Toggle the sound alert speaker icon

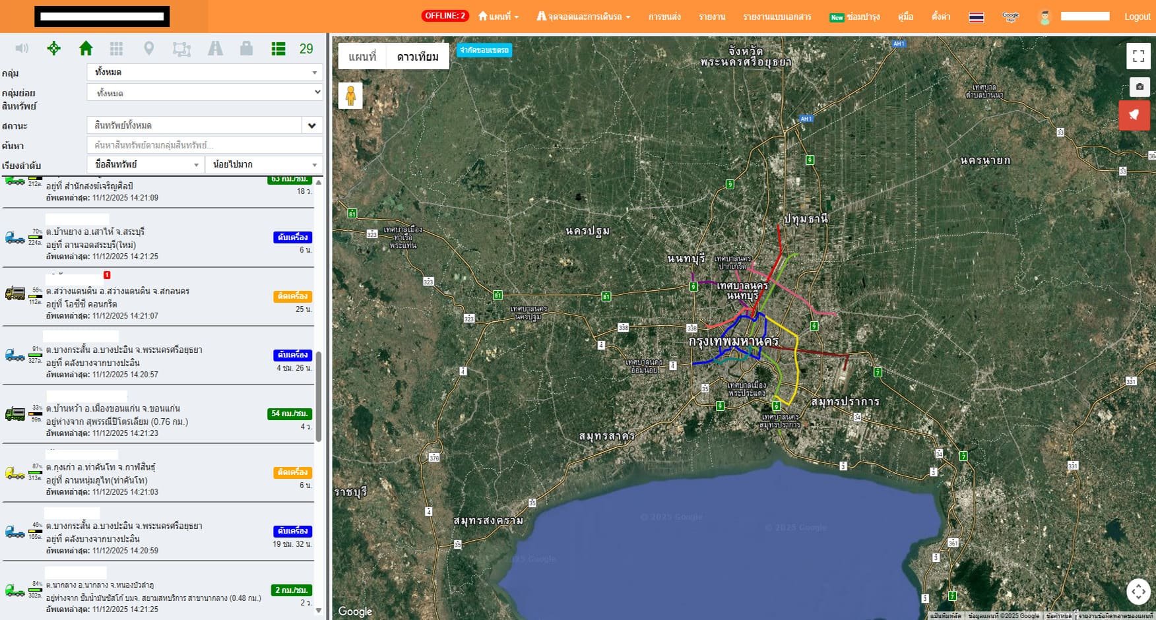[22, 48]
